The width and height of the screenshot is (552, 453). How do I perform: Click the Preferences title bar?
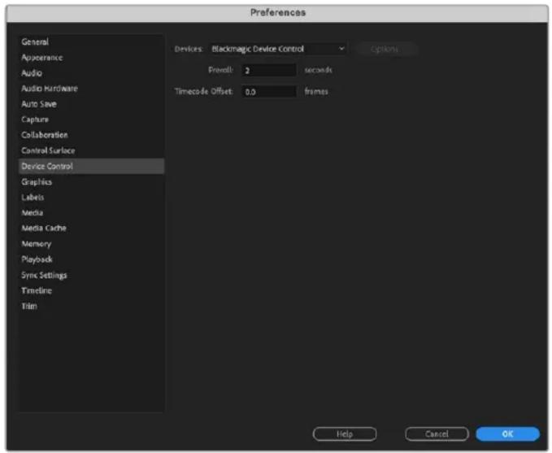coord(277,13)
